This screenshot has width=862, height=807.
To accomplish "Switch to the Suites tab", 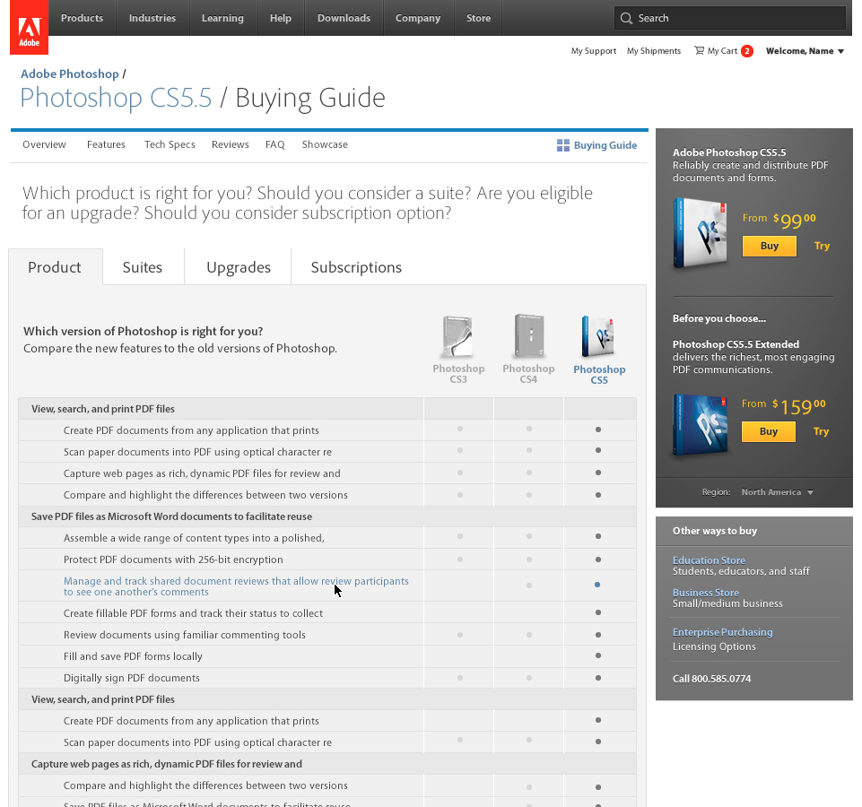I will [143, 267].
